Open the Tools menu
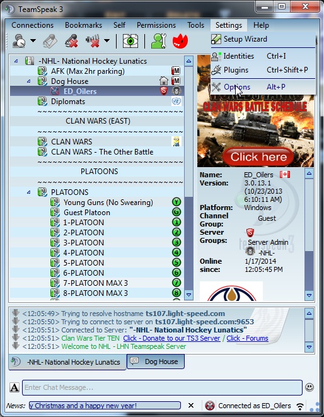324x417 pixels. point(195,25)
